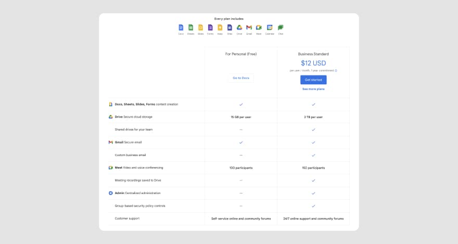Viewport: 458px width, 244px height.
Task: Click the docs icon beside content creation row
Action: tap(111, 104)
